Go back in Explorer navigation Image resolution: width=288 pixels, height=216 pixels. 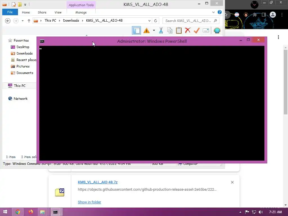pos(8,21)
